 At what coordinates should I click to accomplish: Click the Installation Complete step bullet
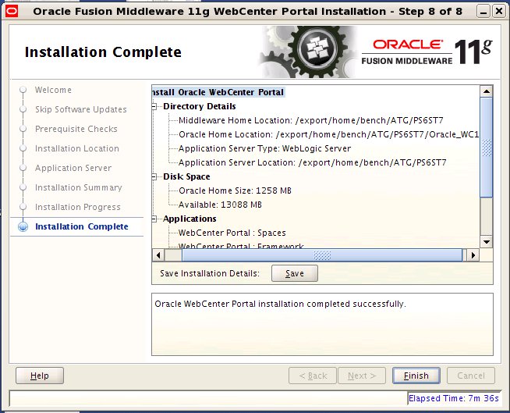tap(23, 226)
